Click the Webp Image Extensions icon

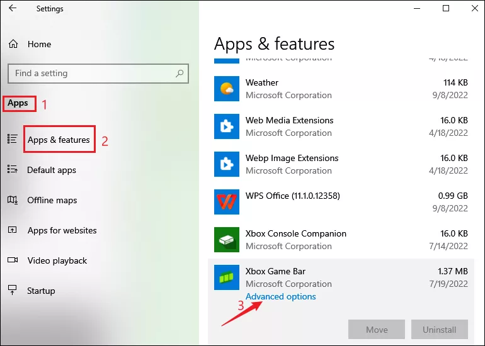click(226, 164)
